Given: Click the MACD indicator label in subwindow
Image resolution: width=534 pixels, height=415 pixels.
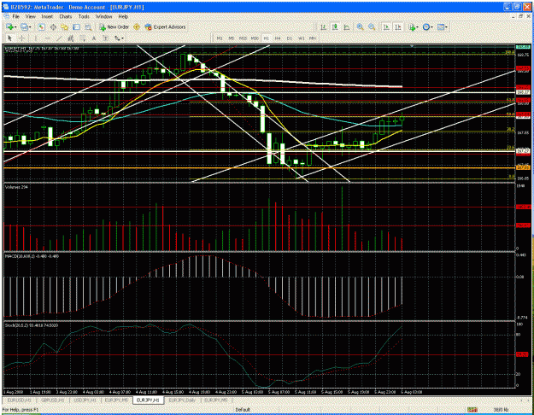Looking at the screenshot, I should (x=32, y=255).
